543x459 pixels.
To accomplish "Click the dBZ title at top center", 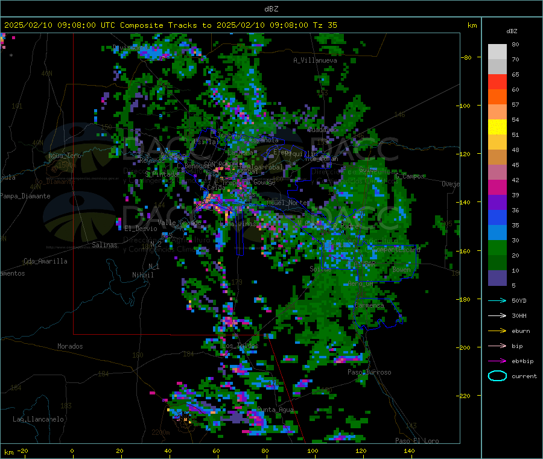I will point(271,9).
